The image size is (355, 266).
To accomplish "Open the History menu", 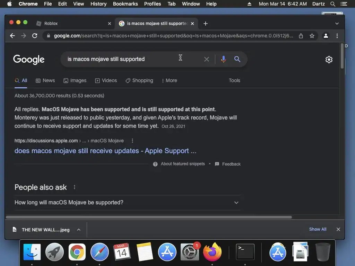I will tap(98, 4).
